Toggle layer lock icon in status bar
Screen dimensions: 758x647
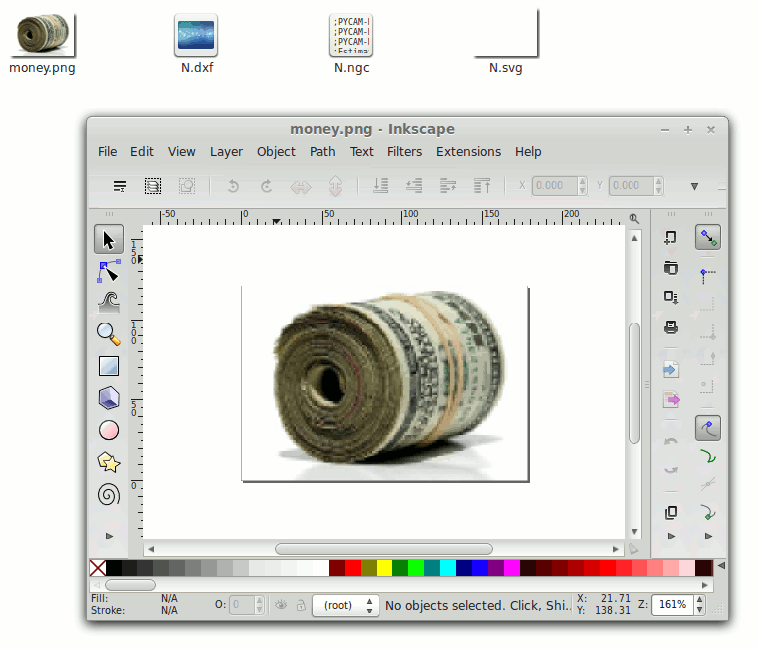tap(301, 605)
